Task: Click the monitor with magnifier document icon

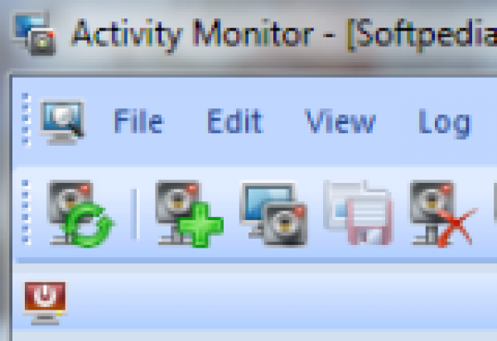Action: (x=62, y=122)
